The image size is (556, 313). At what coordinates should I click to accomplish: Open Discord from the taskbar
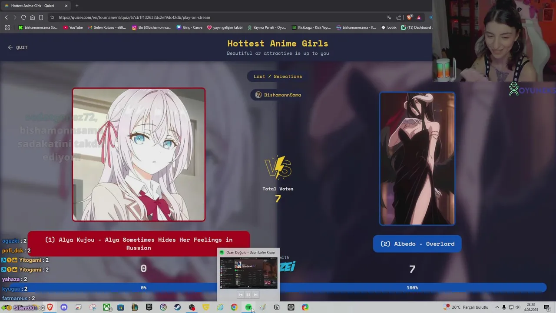coord(64,307)
